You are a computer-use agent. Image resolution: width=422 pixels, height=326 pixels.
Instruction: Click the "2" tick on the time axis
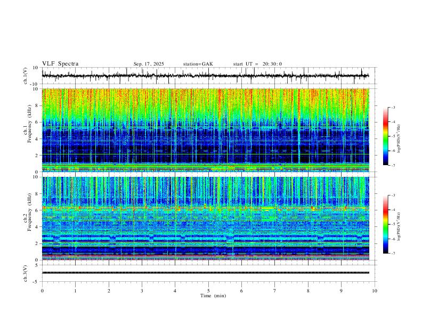pos(109,291)
